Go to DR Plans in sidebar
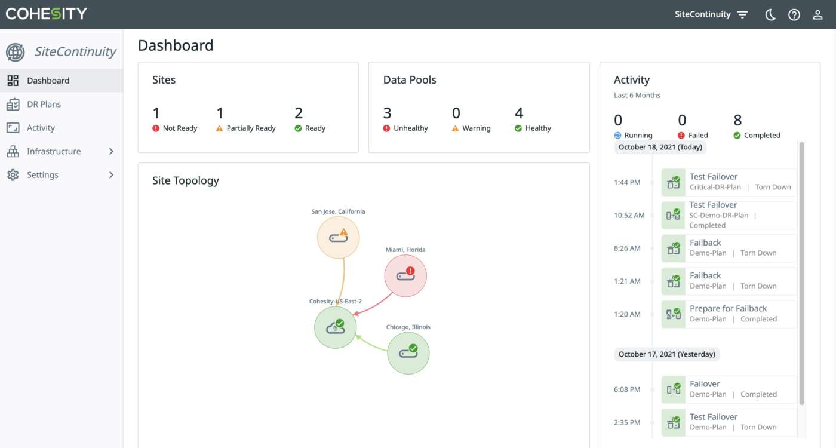 coord(44,104)
